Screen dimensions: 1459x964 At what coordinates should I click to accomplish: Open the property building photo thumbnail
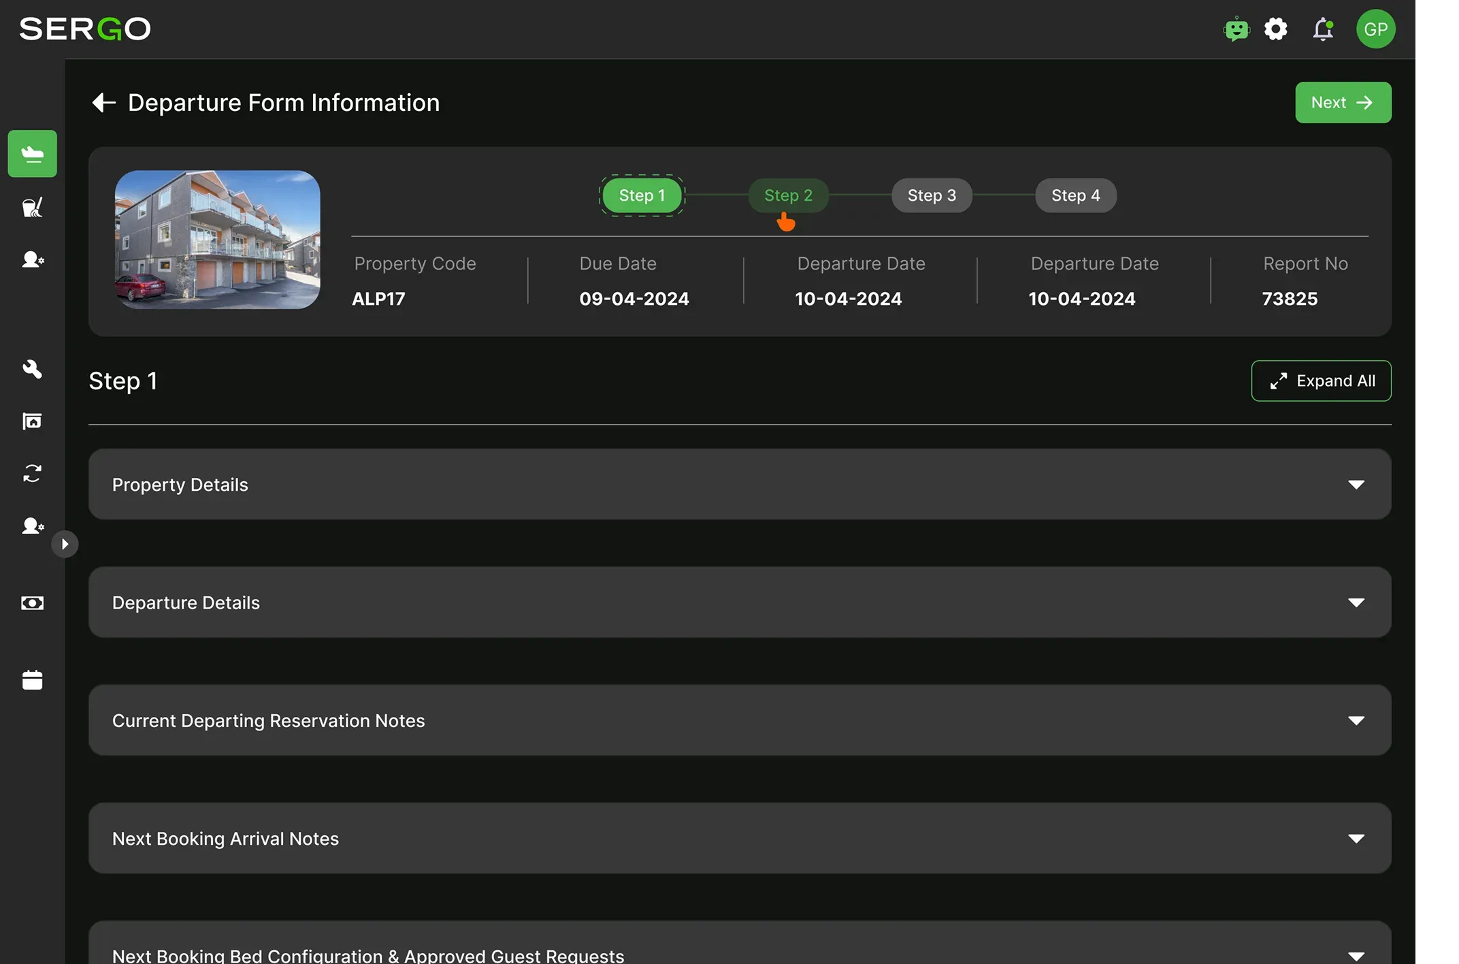click(218, 240)
